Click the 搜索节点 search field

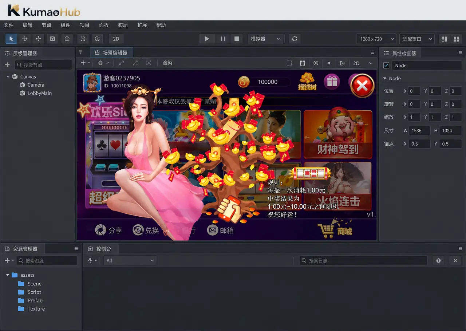pos(44,65)
